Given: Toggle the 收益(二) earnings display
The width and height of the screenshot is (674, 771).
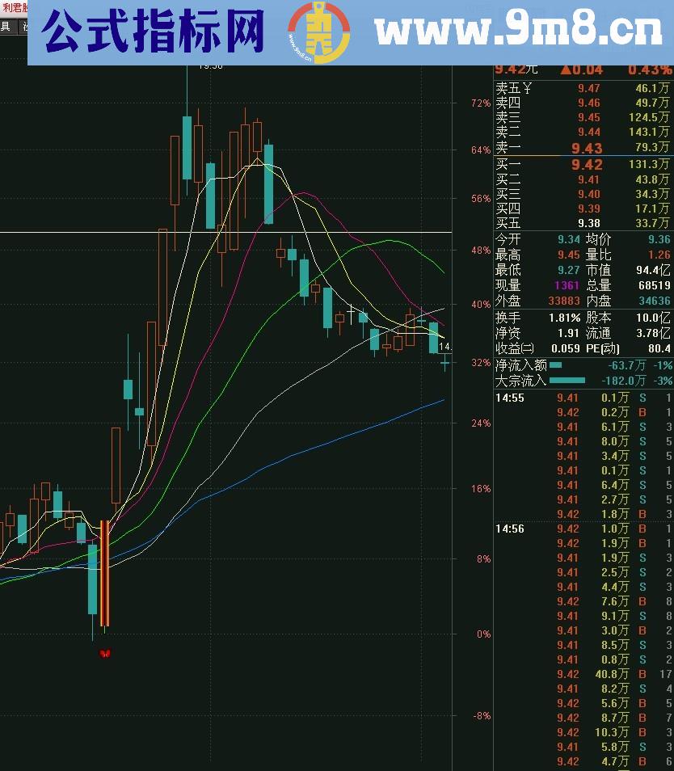Looking at the screenshot, I should [x=516, y=348].
